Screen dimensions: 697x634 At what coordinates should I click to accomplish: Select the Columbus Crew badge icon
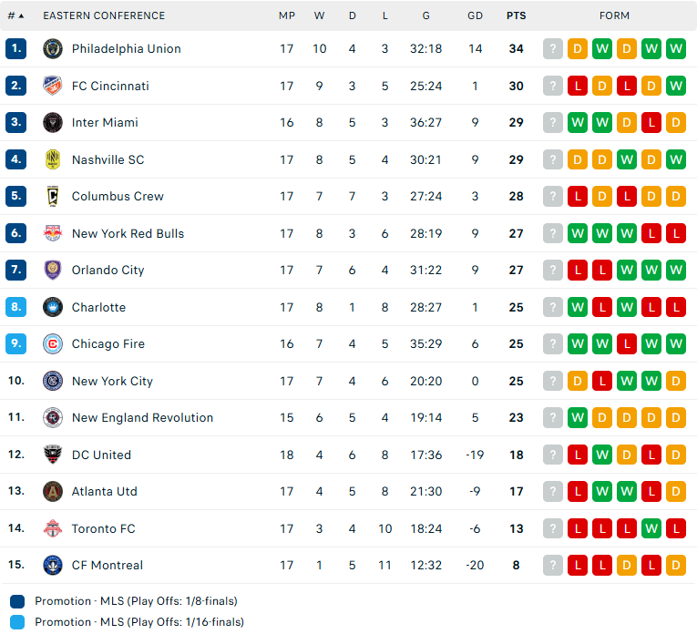point(53,197)
